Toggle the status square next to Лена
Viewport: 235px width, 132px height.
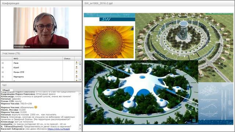[3, 63]
